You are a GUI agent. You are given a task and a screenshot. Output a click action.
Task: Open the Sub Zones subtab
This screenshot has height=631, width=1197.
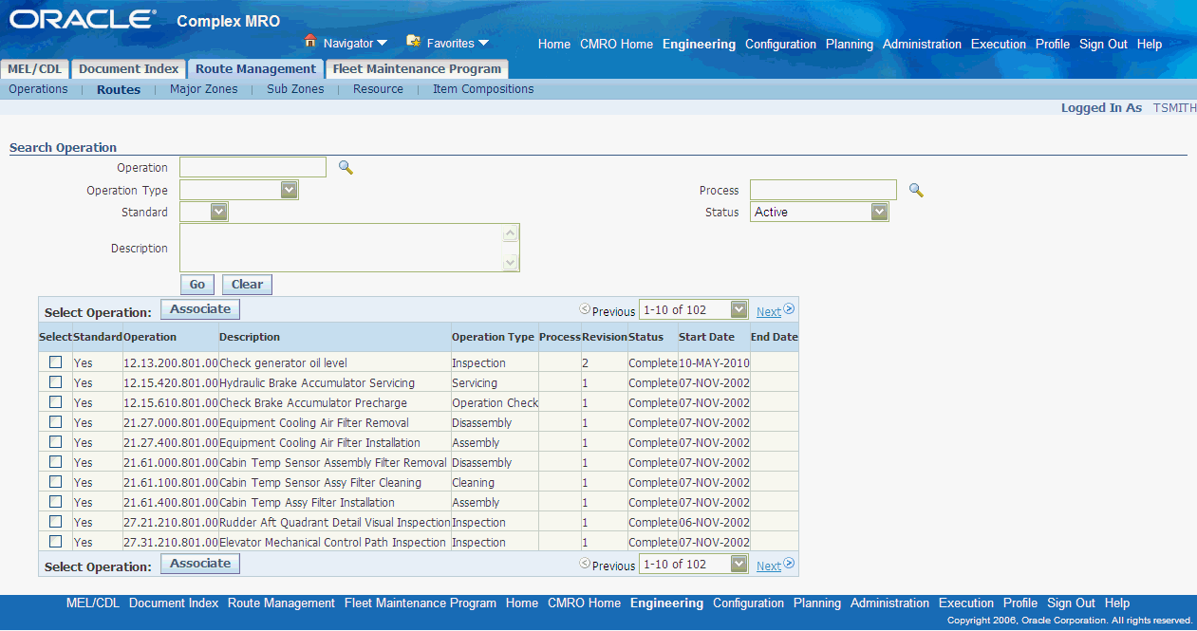(295, 89)
